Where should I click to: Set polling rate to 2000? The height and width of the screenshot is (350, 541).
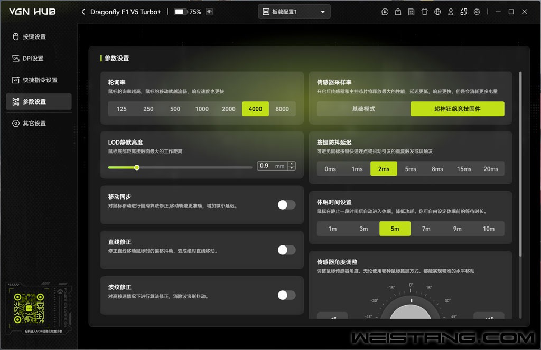[228, 109]
